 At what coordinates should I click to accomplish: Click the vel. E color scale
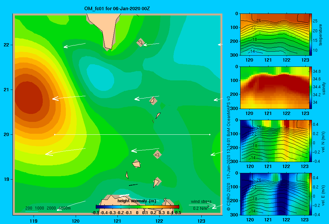(x=311, y=194)
